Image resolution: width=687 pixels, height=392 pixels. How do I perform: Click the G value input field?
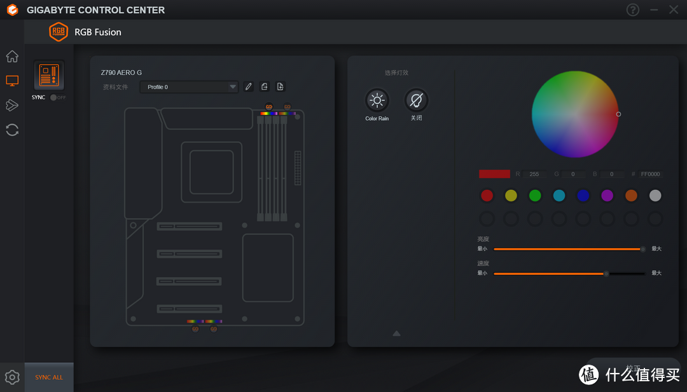(x=572, y=174)
